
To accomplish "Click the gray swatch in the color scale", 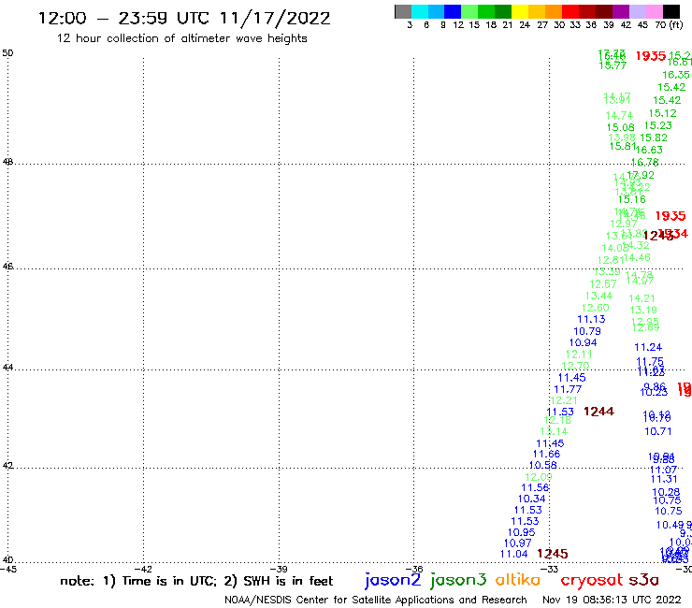I will [x=403, y=11].
